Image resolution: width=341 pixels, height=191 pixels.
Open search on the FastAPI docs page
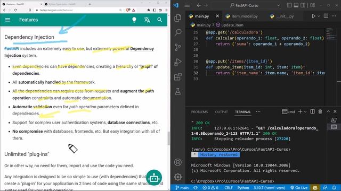160,20
